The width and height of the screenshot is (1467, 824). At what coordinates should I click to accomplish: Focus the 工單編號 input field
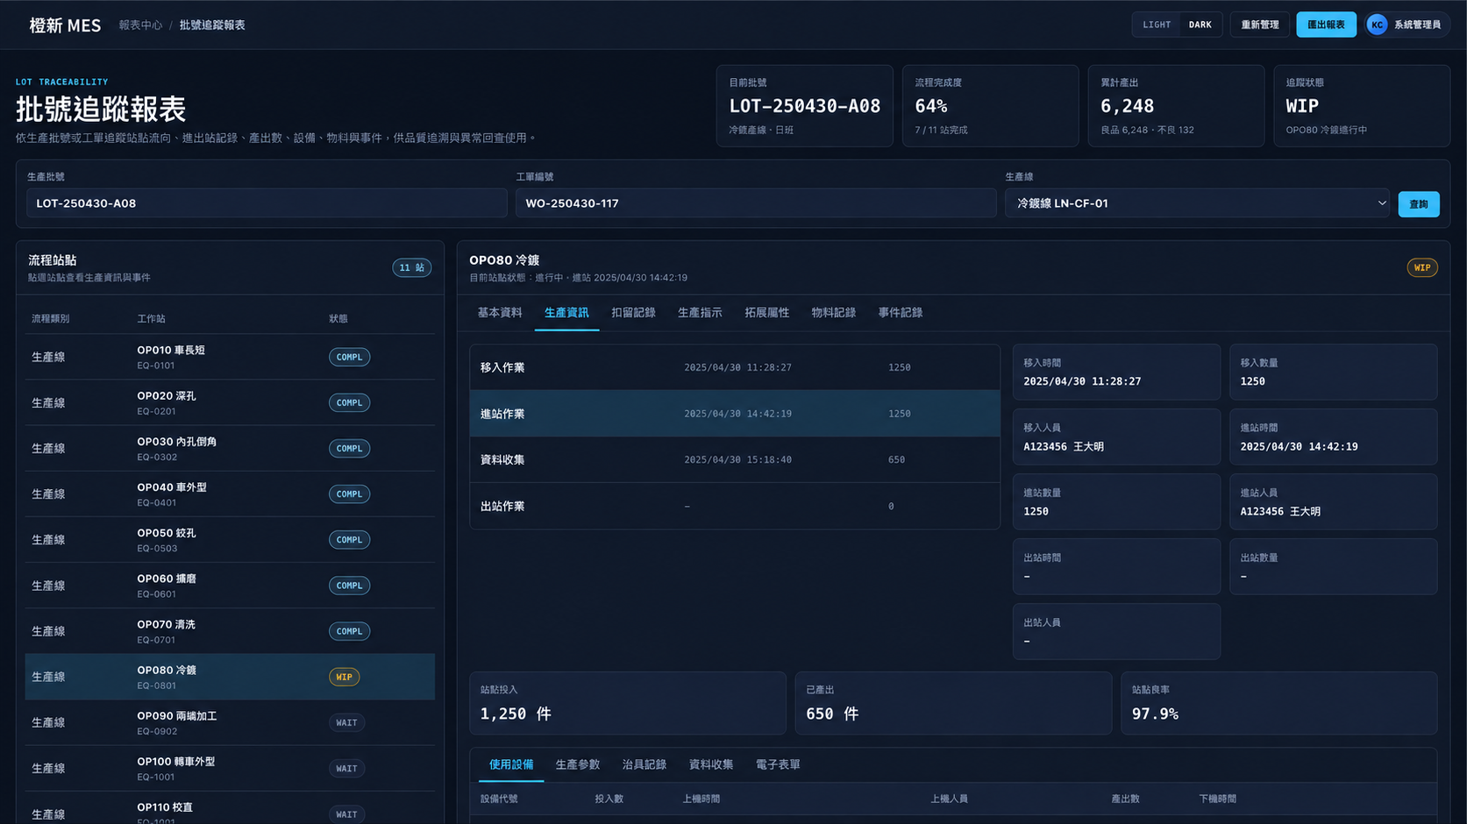click(756, 203)
